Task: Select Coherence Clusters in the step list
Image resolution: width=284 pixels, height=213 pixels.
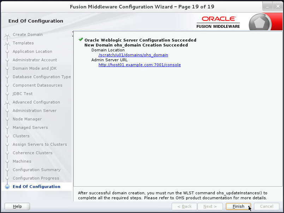Action: coord(32,153)
